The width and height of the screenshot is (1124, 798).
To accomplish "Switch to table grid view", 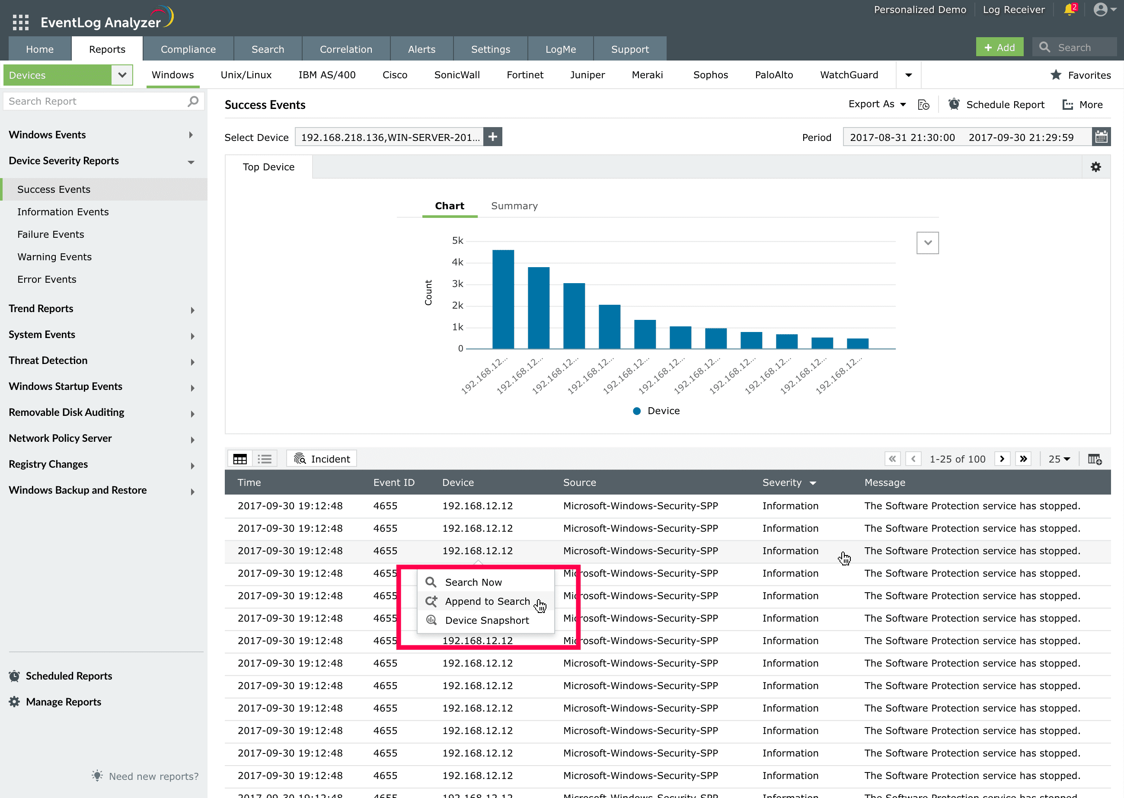I will pos(240,459).
